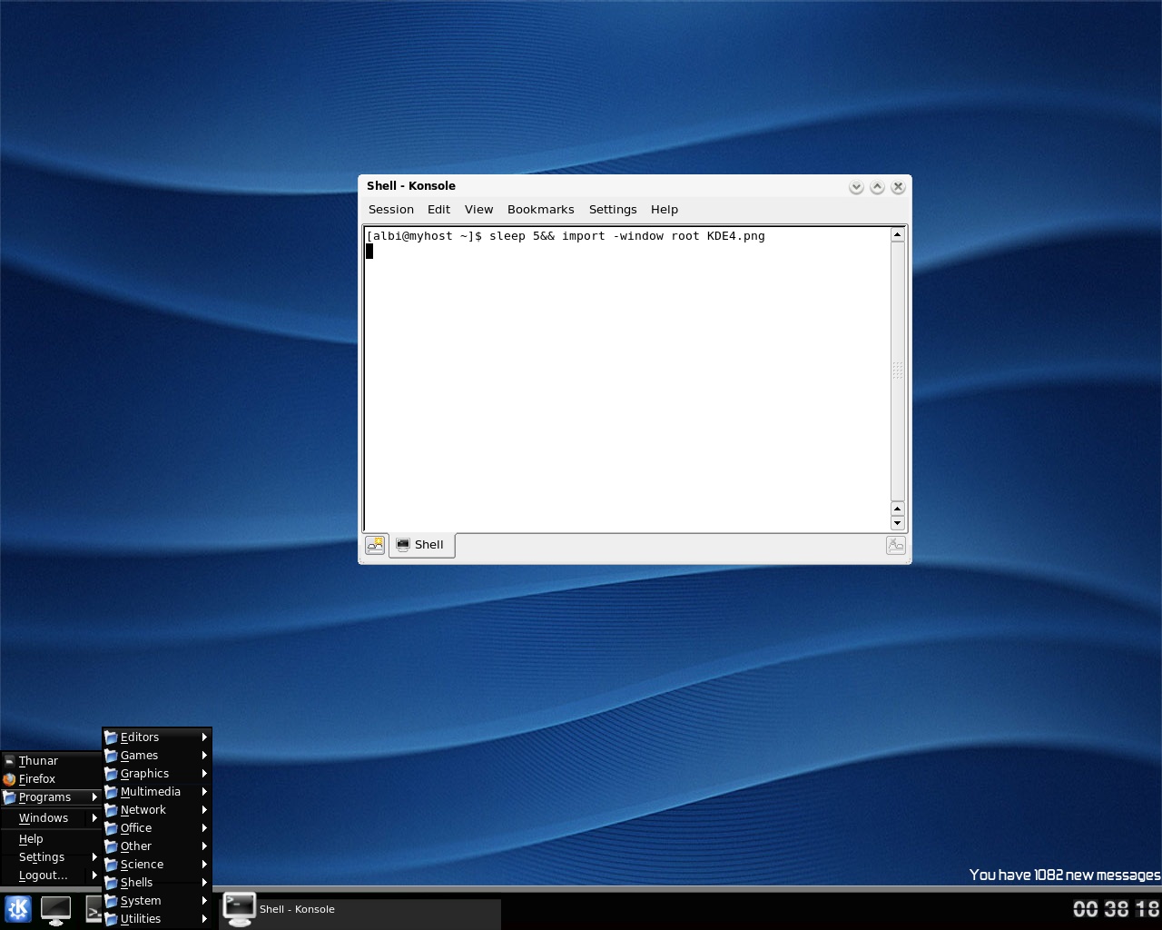Image resolution: width=1162 pixels, height=930 pixels.
Task: Click the new session icon in Konsole
Action: pos(375,545)
